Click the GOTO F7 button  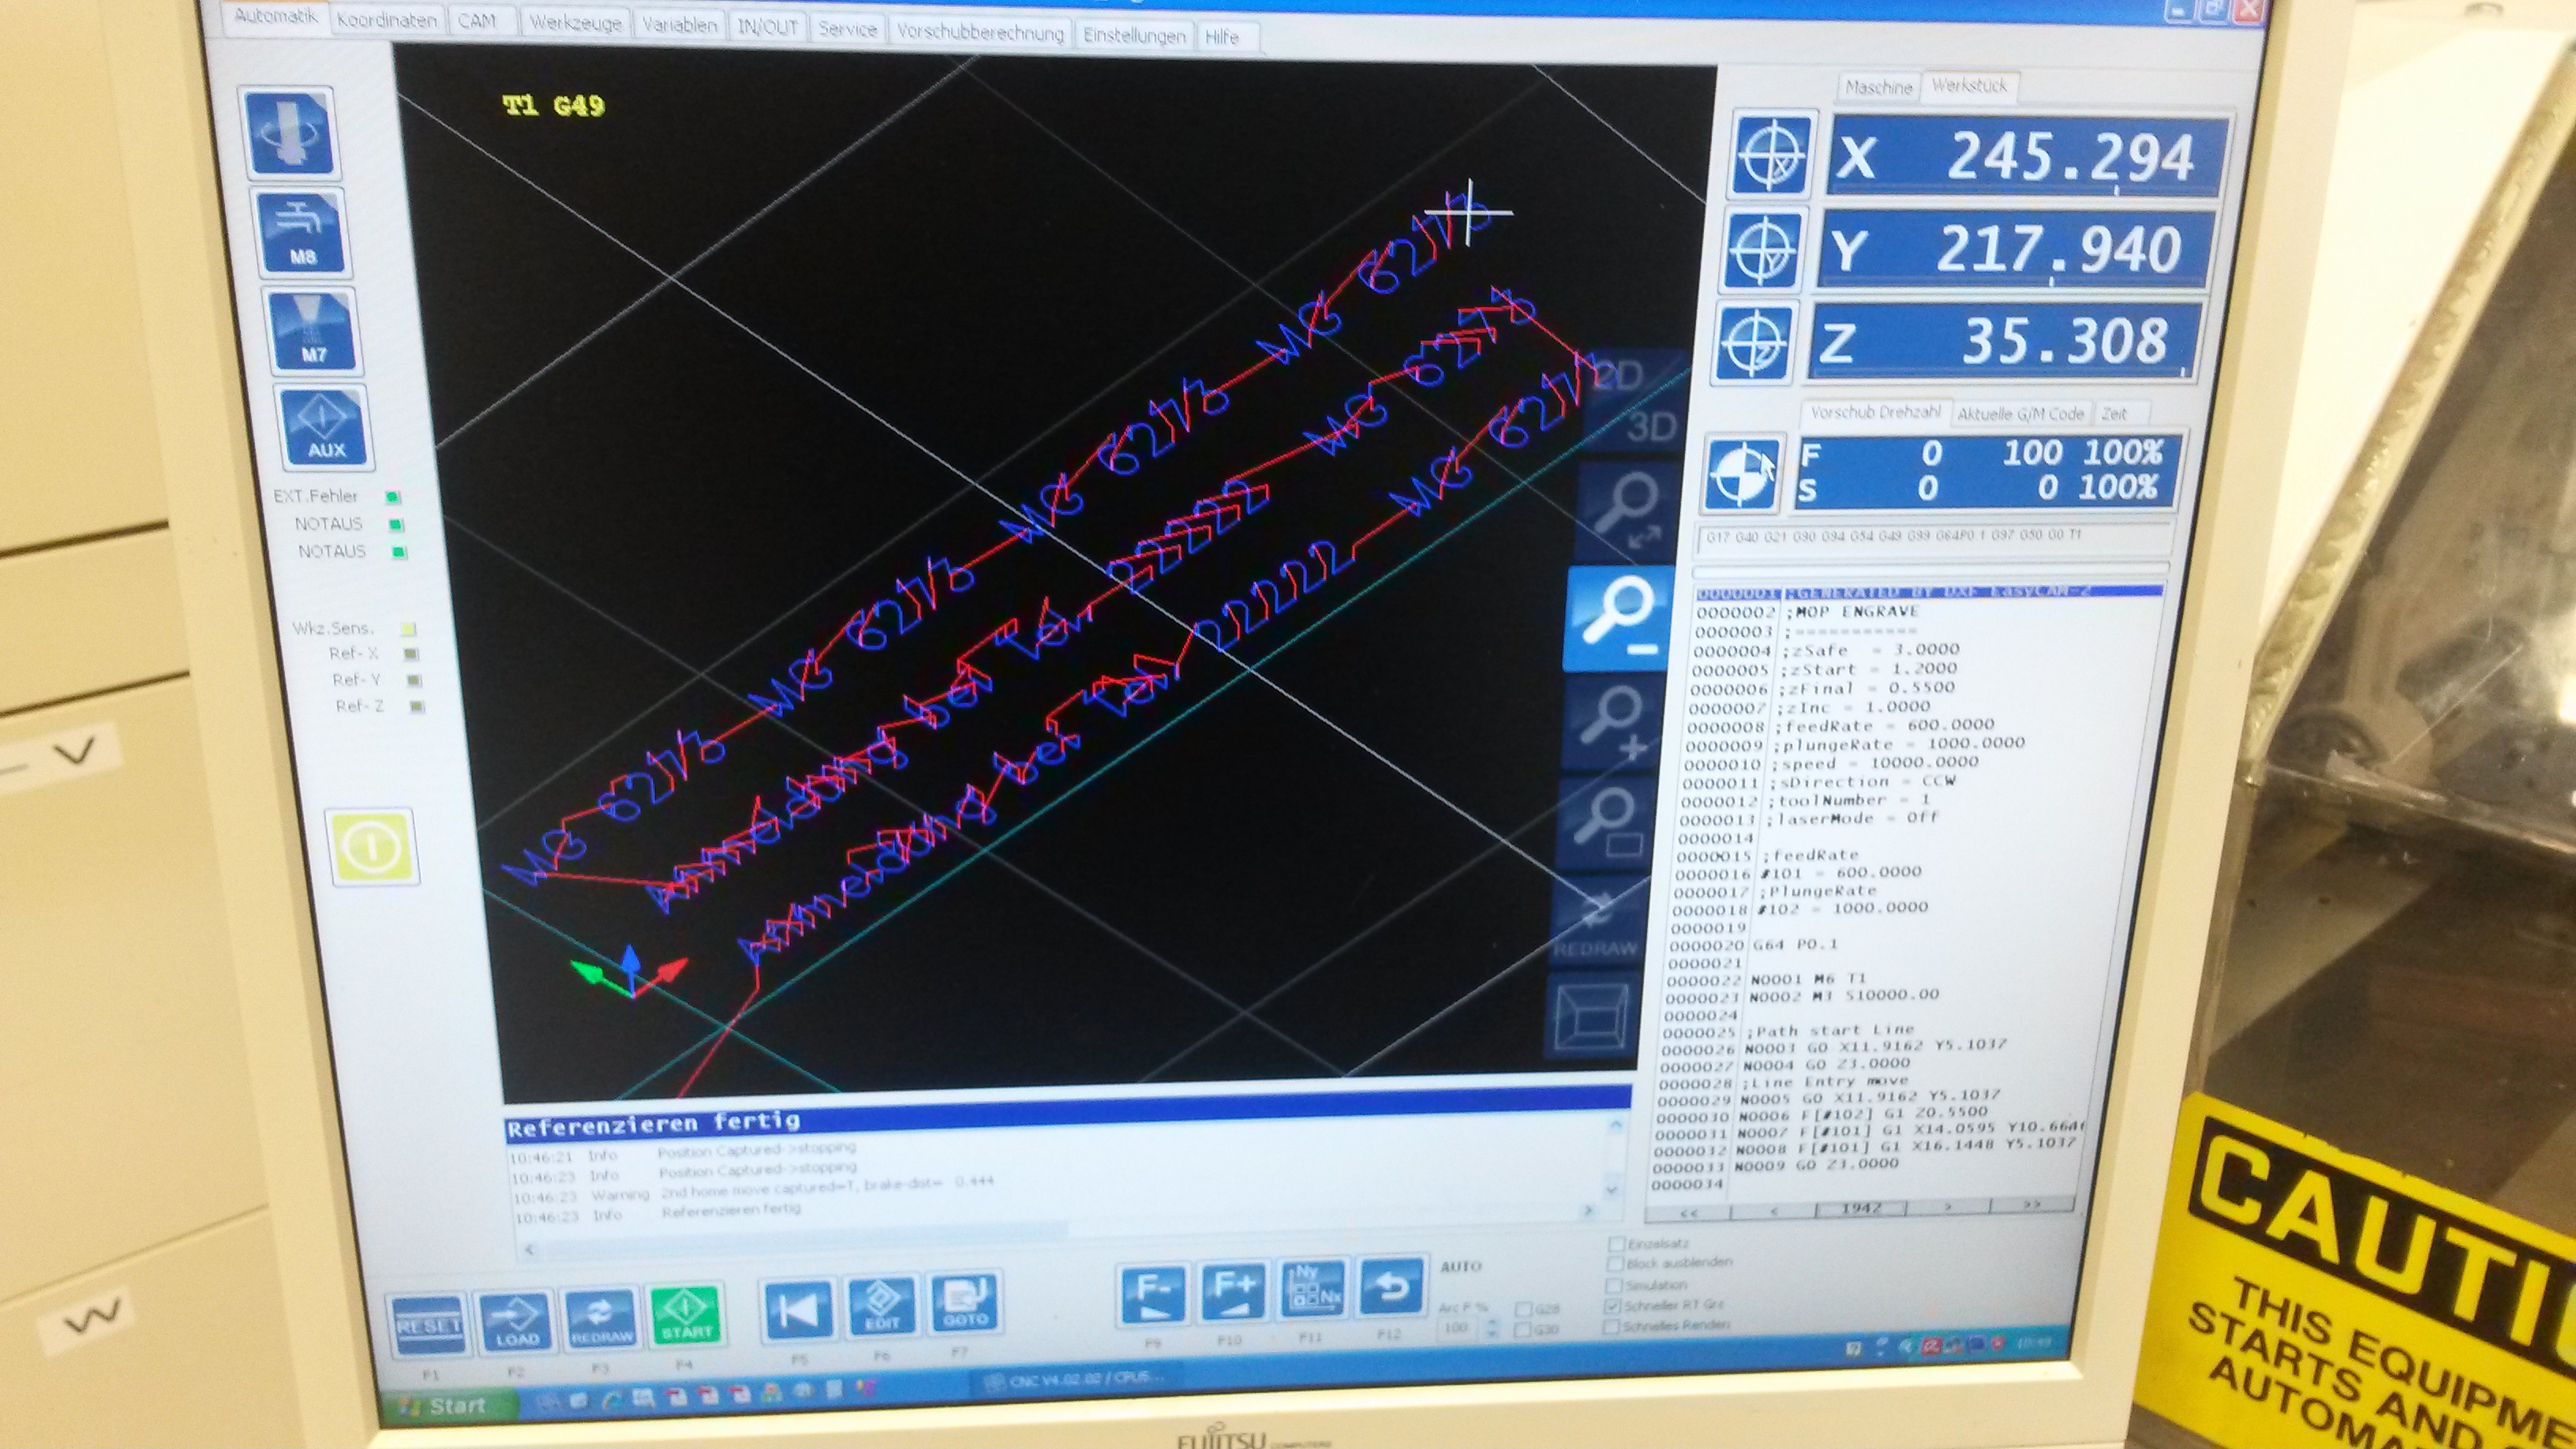point(965,1302)
